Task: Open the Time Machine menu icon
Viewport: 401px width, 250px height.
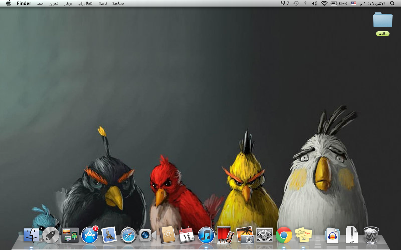Action: 296,3
